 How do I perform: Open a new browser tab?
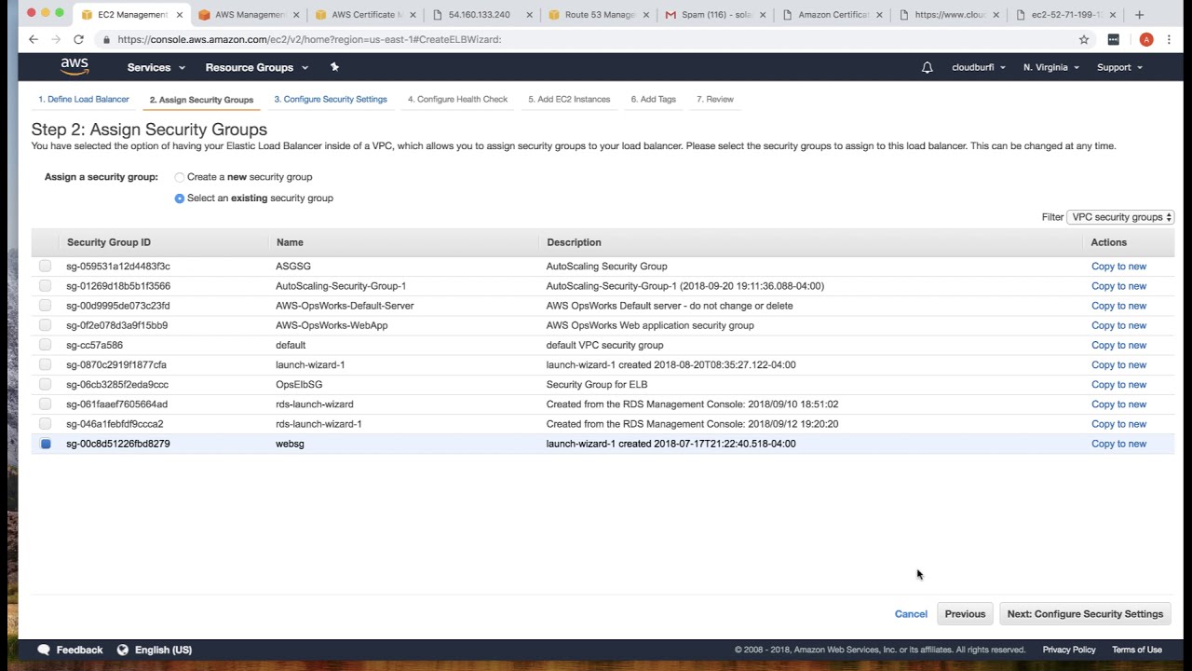(1139, 15)
